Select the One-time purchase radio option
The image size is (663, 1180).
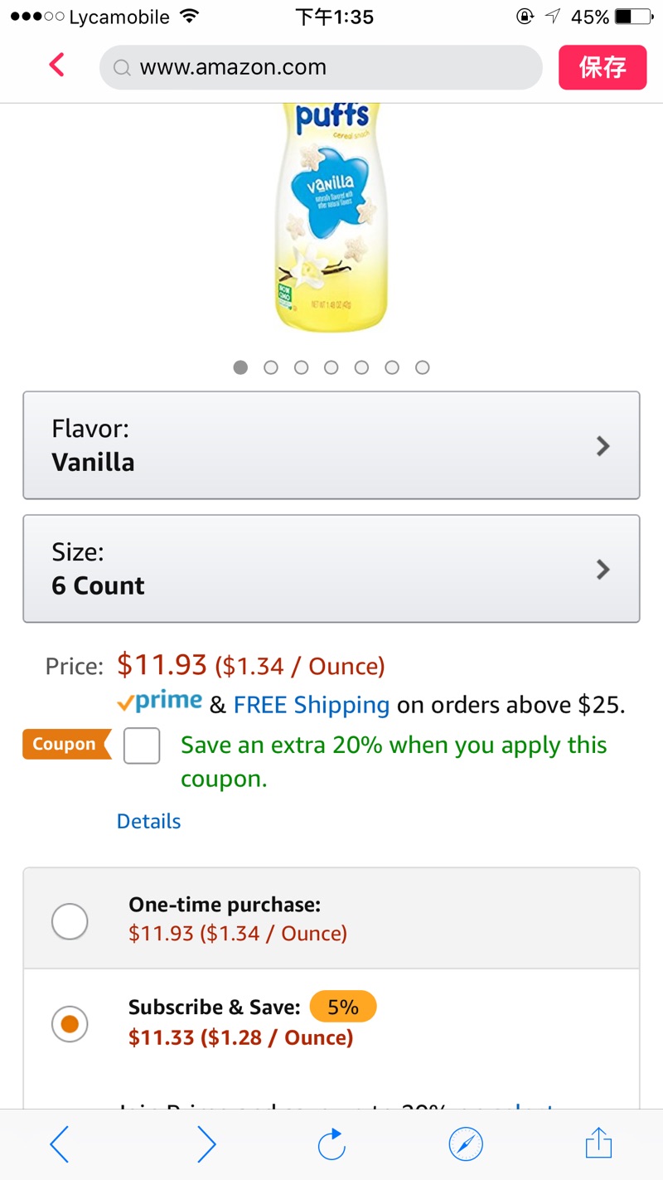pyautogui.click(x=70, y=921)
